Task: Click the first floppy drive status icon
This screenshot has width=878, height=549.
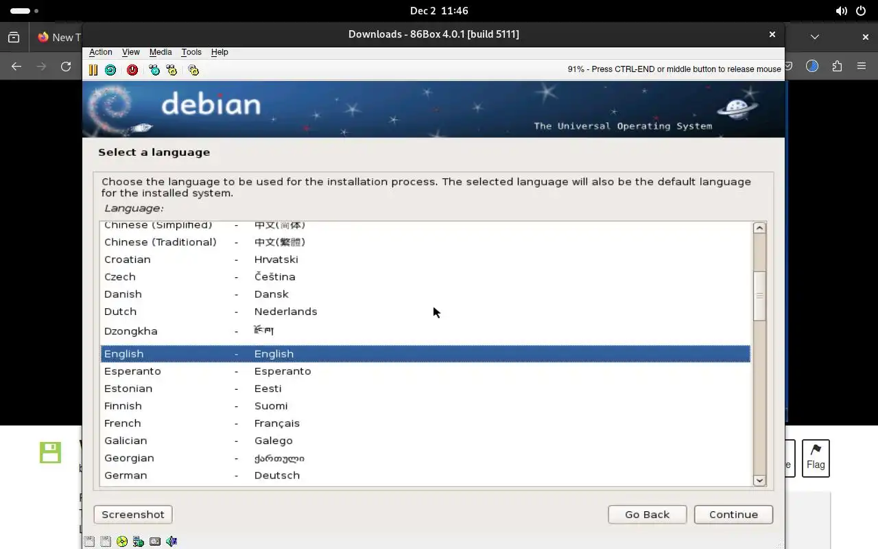Action: pos(89,541)
